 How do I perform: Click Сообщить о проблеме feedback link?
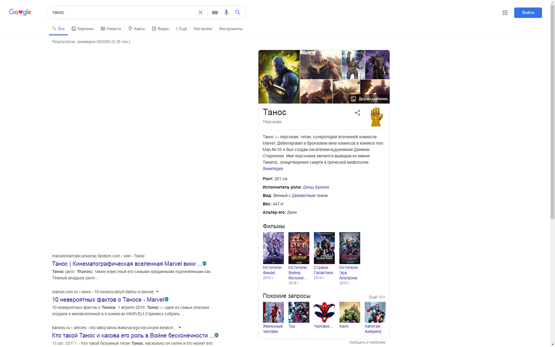pos(367,342)
